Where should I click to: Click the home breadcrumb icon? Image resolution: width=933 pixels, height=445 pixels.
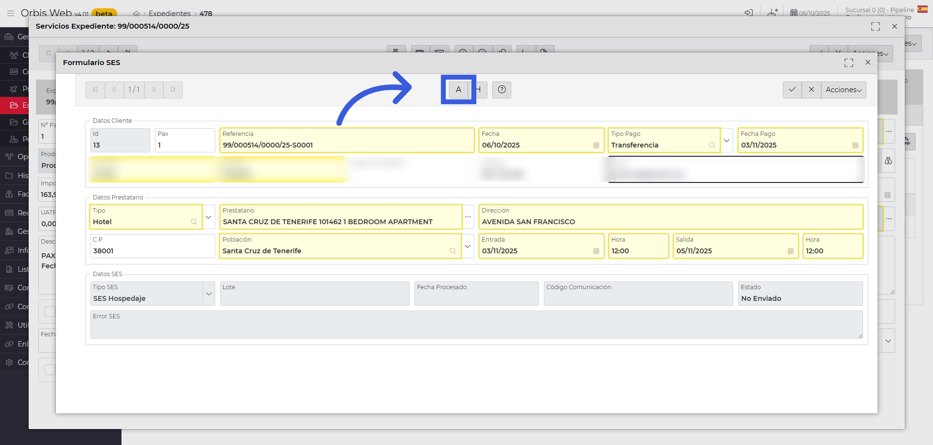(x=137, y=14)
